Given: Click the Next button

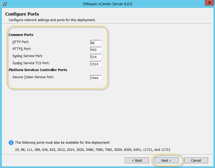Looking at the screenshot, I should 166,160.
